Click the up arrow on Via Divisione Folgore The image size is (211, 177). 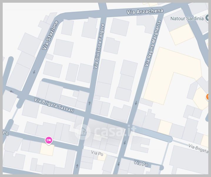click(90, 103)
